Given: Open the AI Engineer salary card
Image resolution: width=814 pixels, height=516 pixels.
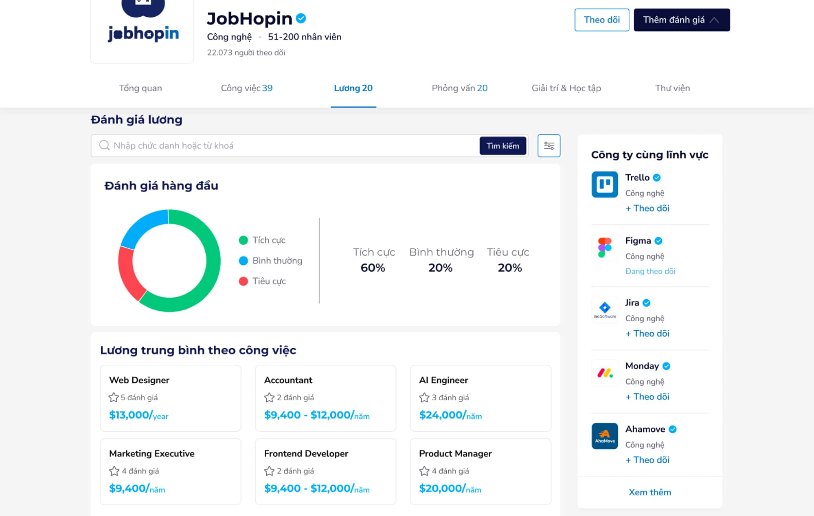Looking at the screenshot, I should [x=481, y=398].
